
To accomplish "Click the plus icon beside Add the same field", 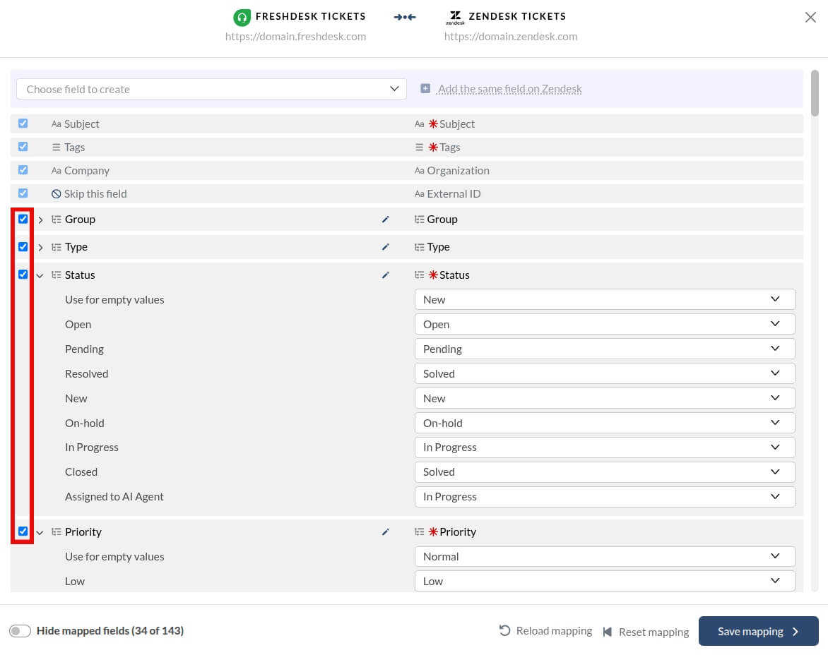I will (x=425, y=89).
